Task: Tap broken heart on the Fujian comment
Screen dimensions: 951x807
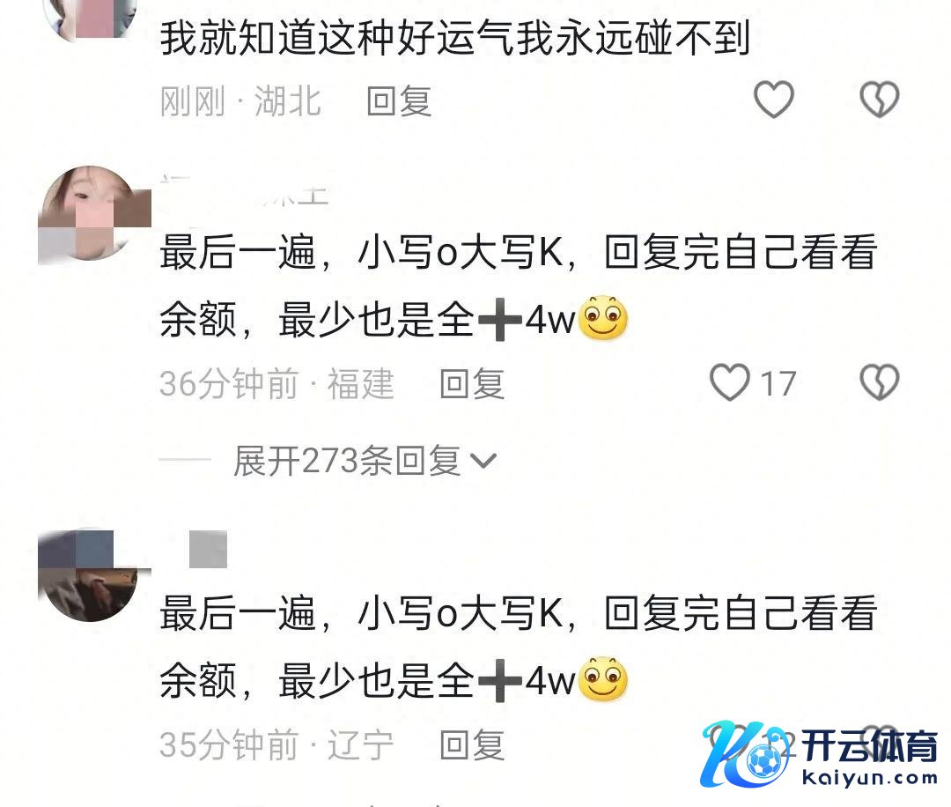Action: [880, 382]
